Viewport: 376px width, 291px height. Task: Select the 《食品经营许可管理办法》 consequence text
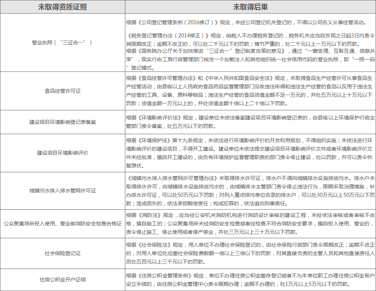[x=250, y=91]
